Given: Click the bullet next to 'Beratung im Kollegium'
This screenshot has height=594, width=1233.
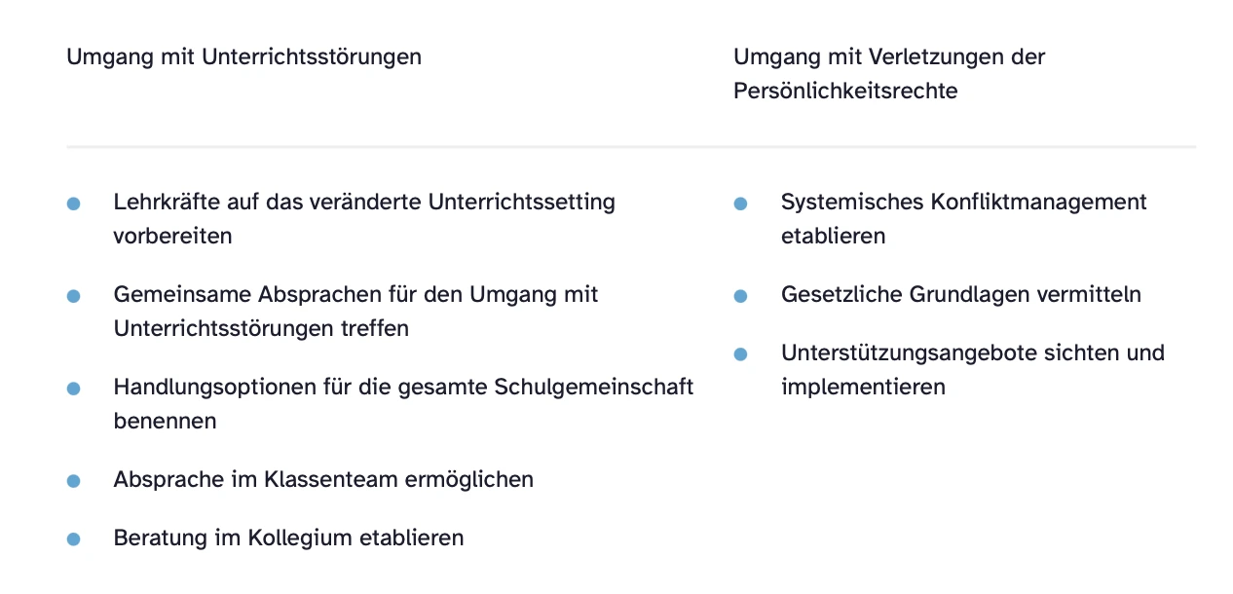Looking at the screenshot, I should [73, 539].
